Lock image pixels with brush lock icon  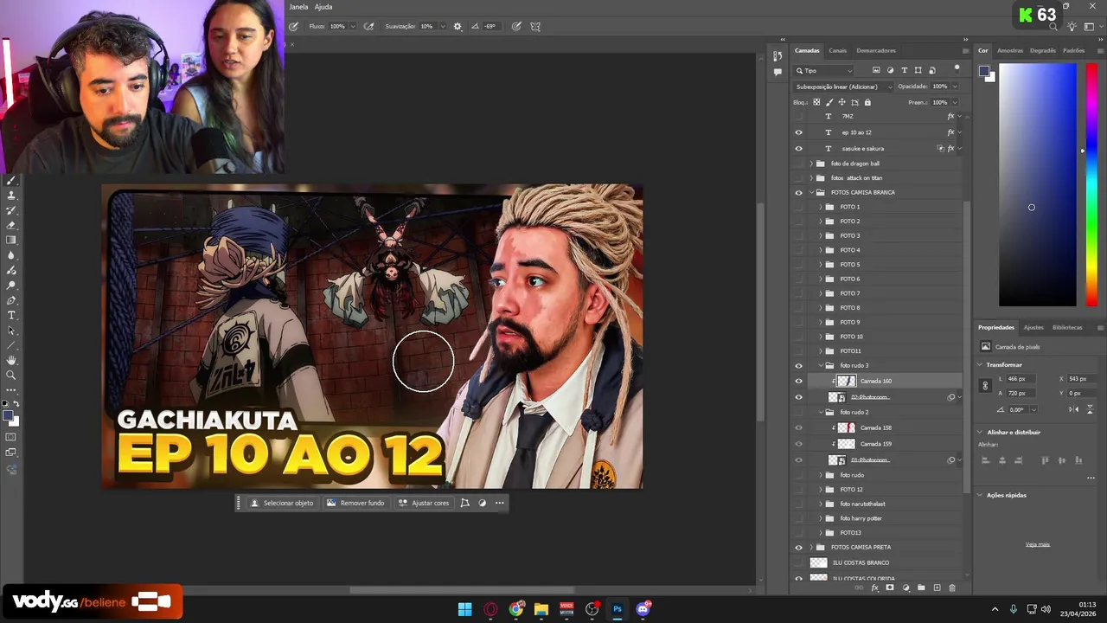(829, 102)
